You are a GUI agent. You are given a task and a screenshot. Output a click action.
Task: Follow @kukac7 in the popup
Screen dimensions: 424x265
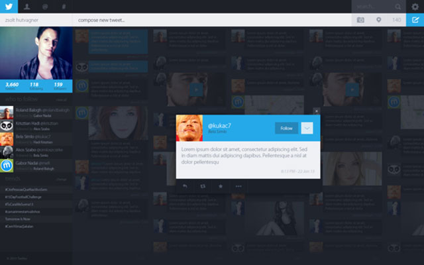(286, 128)
